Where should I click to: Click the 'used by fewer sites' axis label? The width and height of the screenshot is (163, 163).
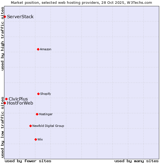tap(28, 161)
